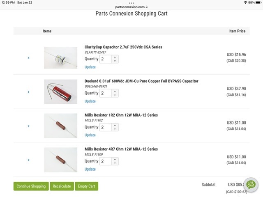Viewport: 263px width, 197px height.
Task: Click price USD $15.96
Action: [x=236, y=55]
